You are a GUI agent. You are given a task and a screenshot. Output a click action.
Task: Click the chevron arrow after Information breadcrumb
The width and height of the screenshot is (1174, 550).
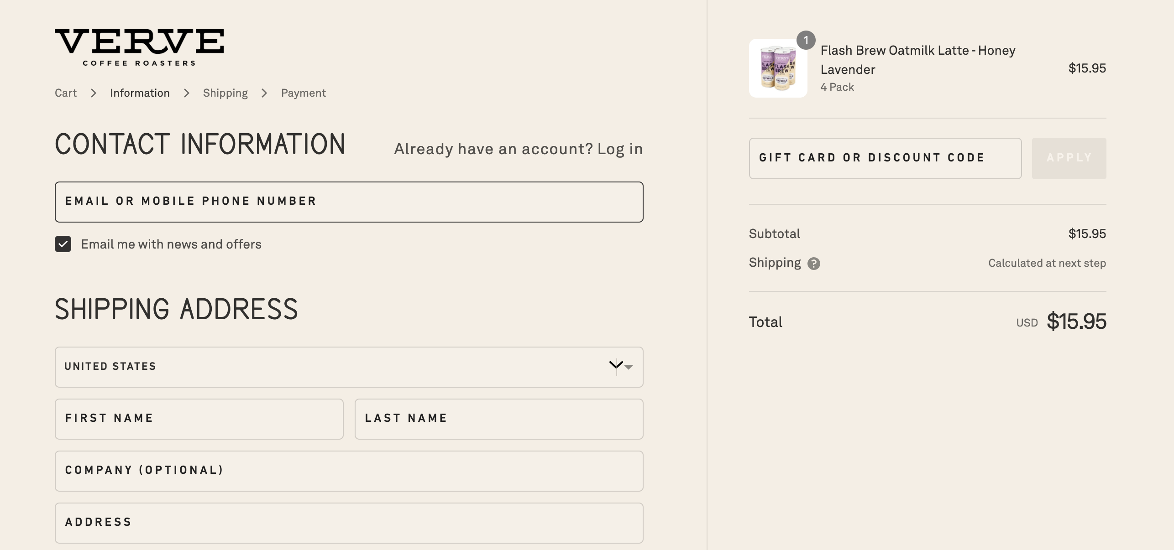pos(186,93)
